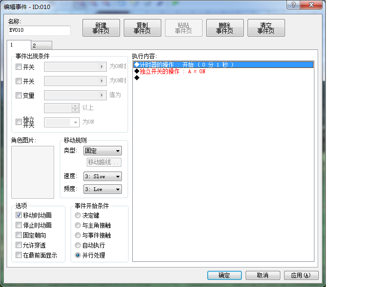
Task: Click the 清空事件页 button
Action: pos(266,28)
